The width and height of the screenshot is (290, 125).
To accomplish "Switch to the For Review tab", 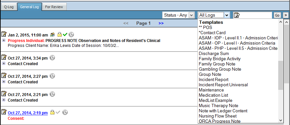I will 54,7.
